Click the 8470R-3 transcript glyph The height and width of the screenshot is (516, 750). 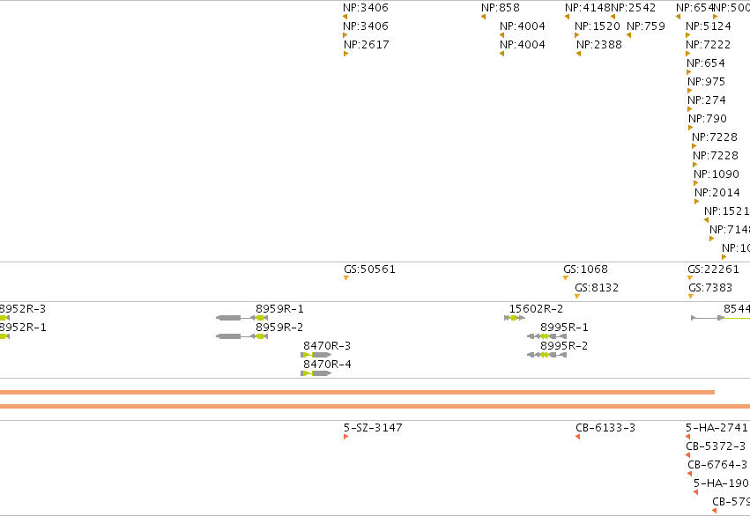click(x=316, y=355)
